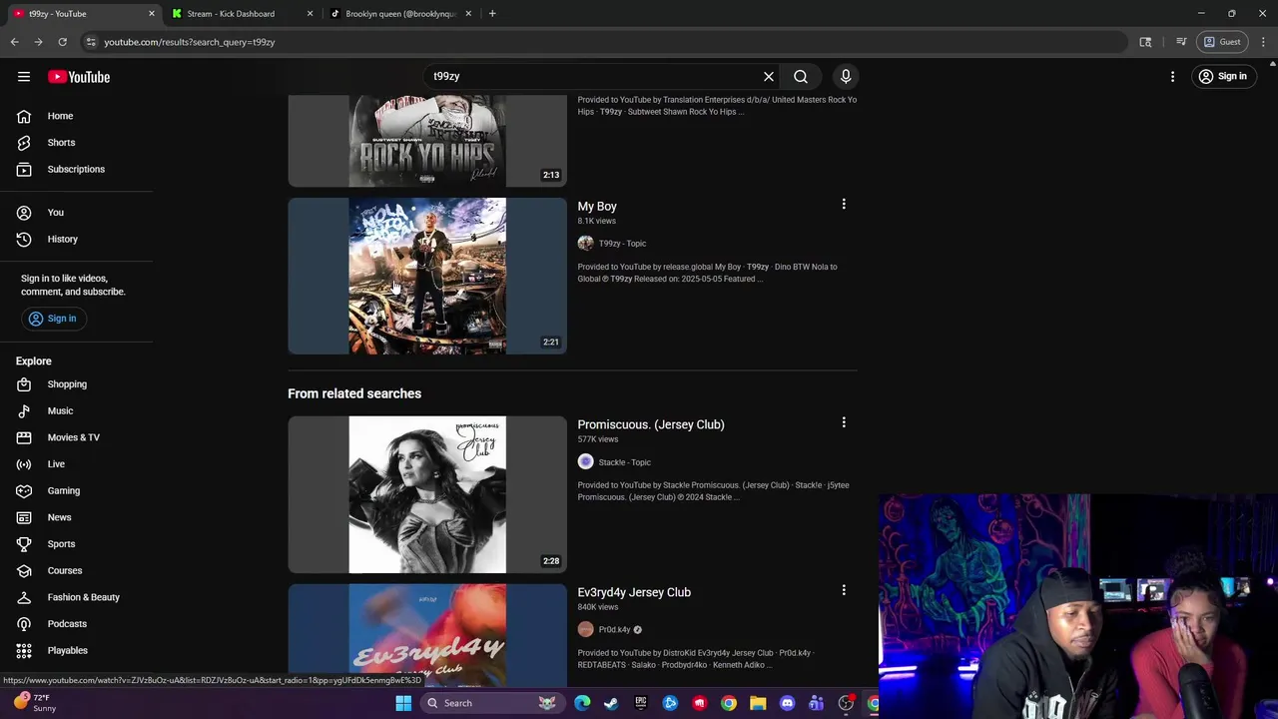Open media controls in Chrome toolbar
1278x719 pixels.
[1181, 42]
